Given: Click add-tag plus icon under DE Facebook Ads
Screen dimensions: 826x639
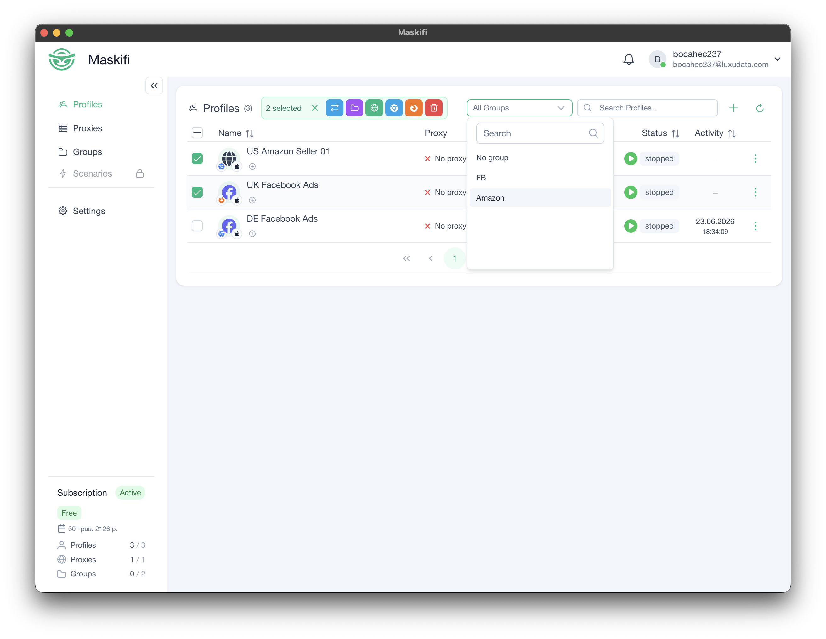Looking at the screenshot, I should pos(252,234).
